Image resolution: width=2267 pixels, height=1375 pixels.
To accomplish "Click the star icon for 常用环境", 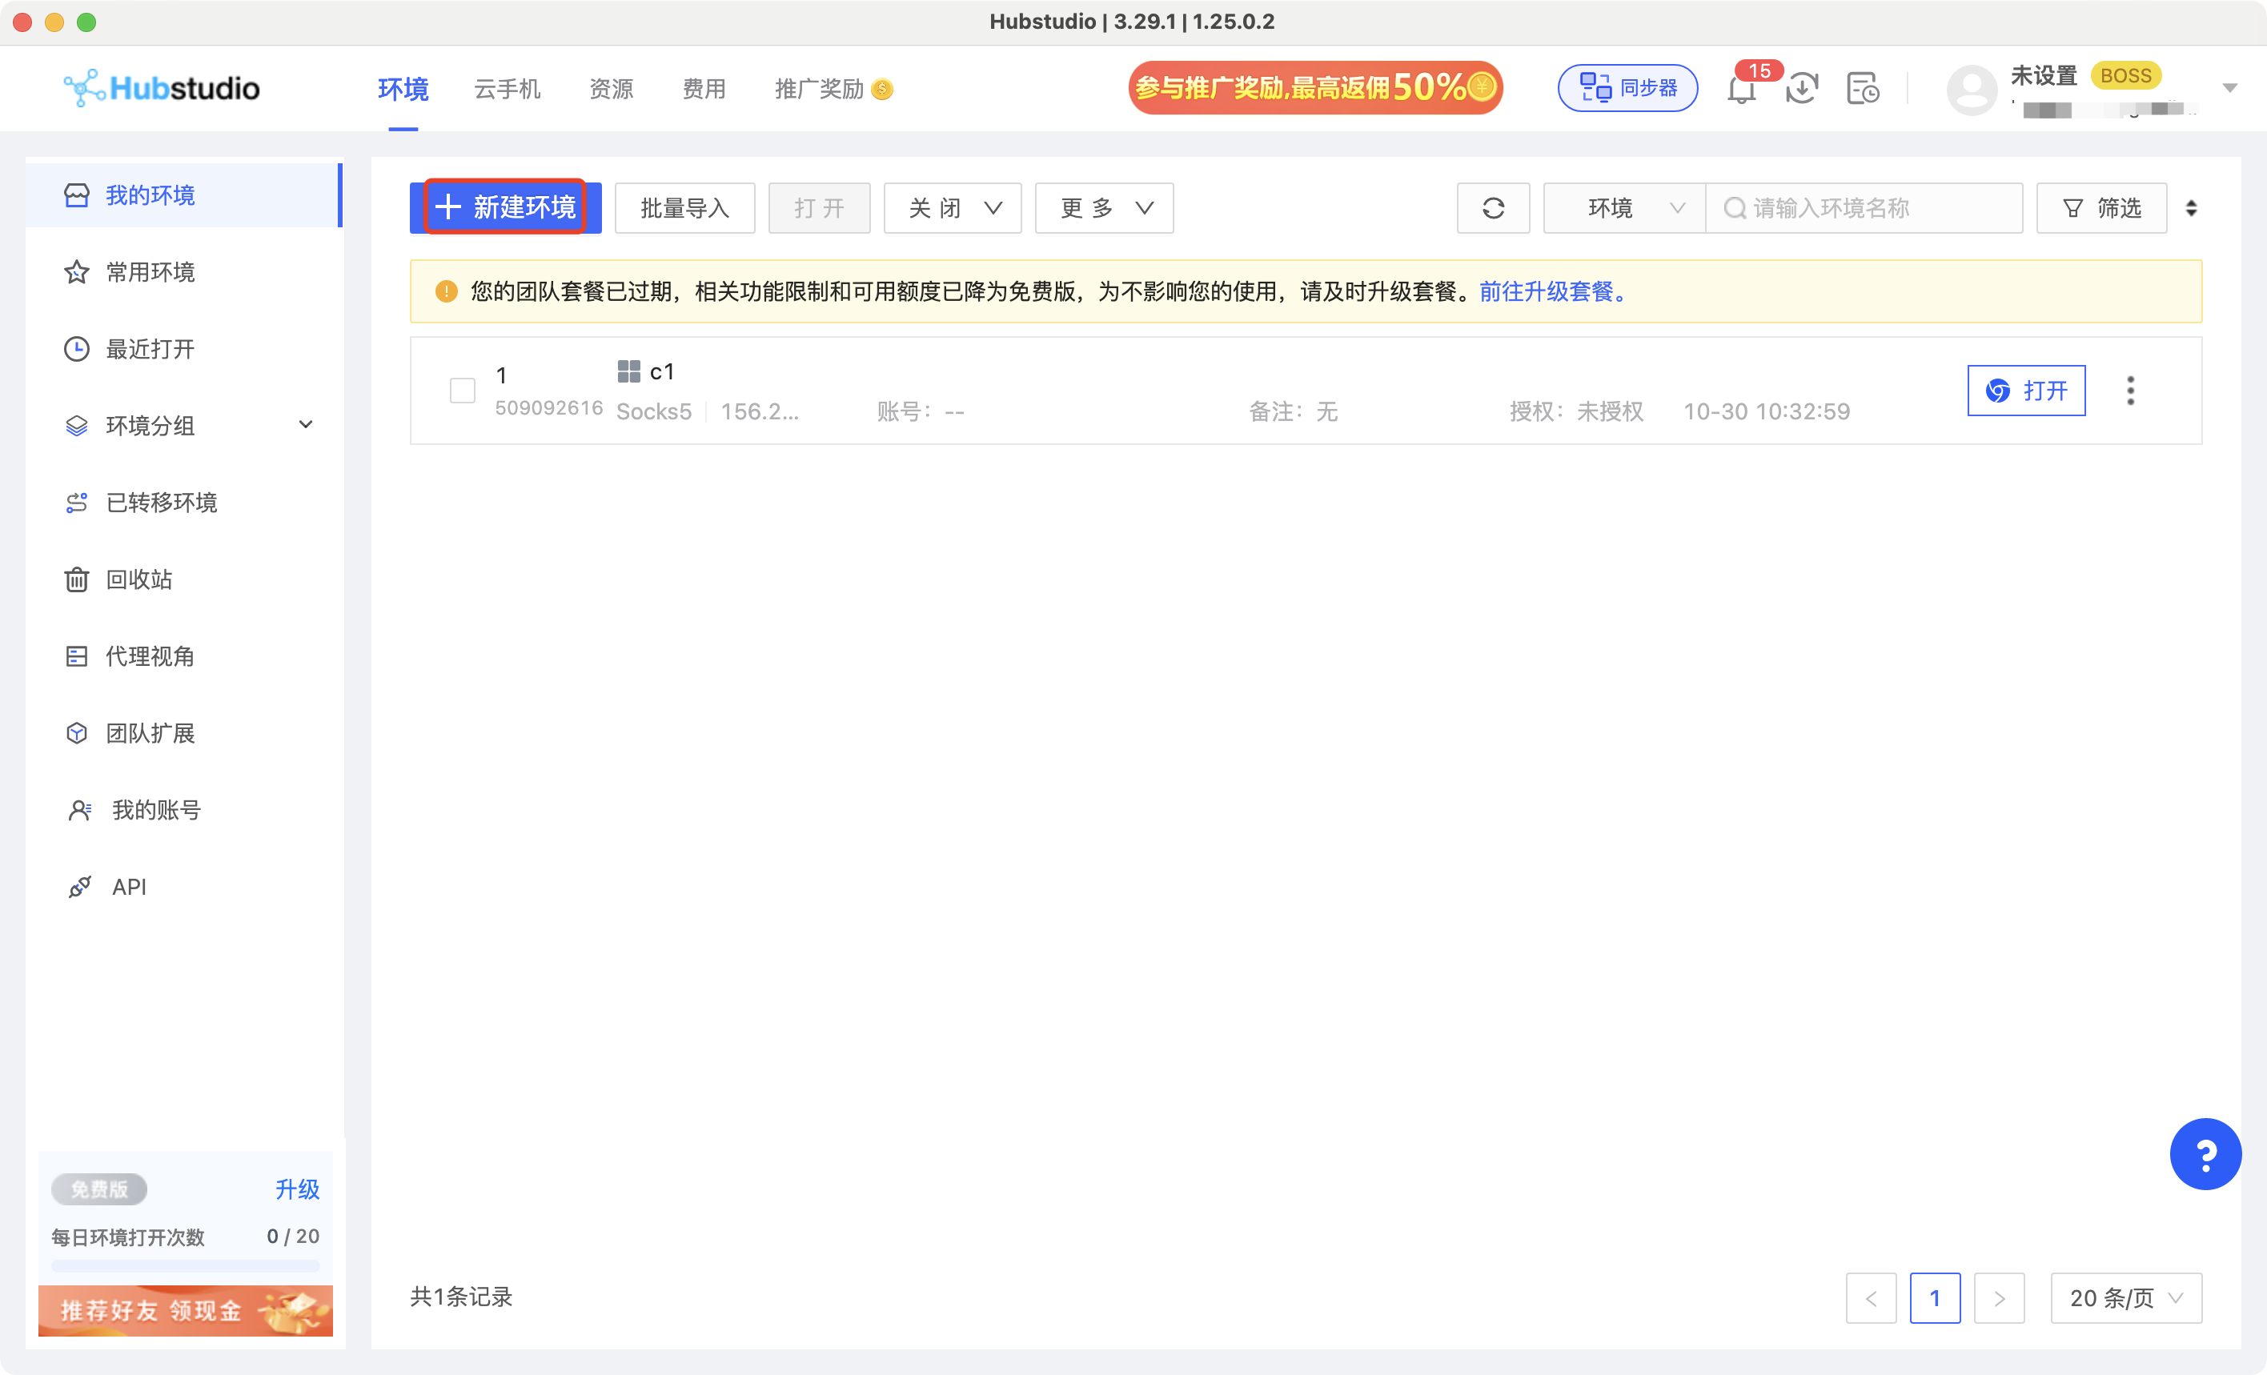I will [76, 272].
